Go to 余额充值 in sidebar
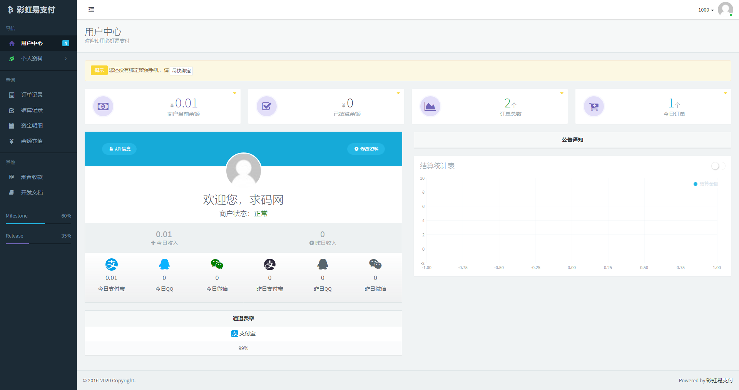 [x=32, y=141]
